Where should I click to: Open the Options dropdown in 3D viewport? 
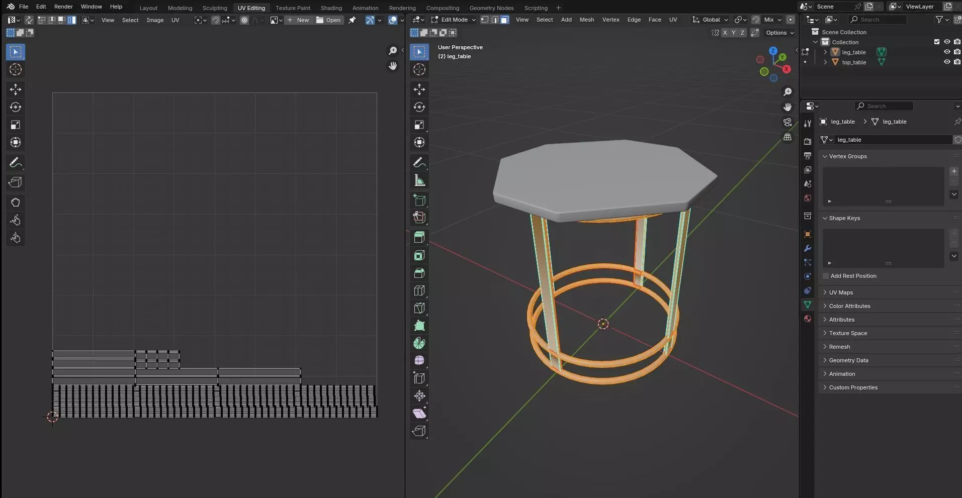pyautogui.click(x=780, y=33)
